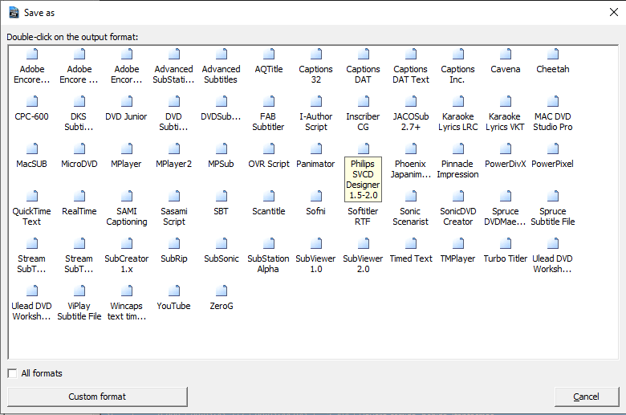Choose SAMI Captioning format
This screenshot has height=415, width=626.
click(x=126, y=209)
